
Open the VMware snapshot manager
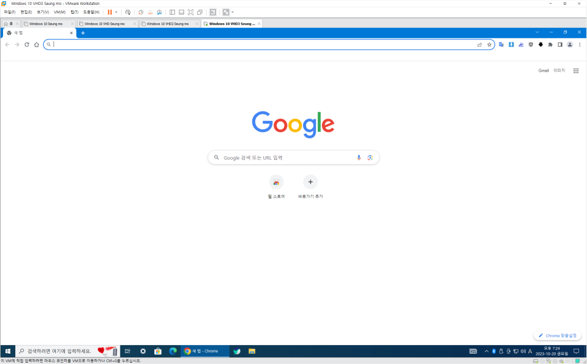[x=159, y=12]
